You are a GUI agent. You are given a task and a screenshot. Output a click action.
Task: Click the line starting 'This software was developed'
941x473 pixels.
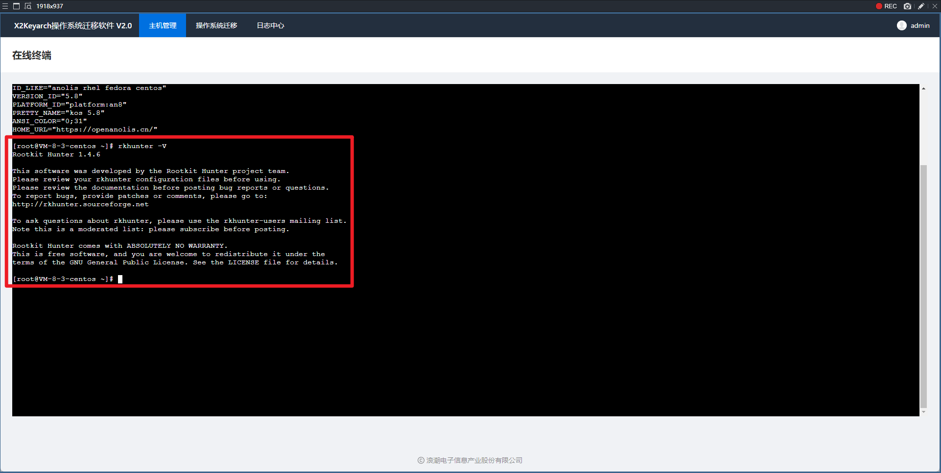coord(151,171)
